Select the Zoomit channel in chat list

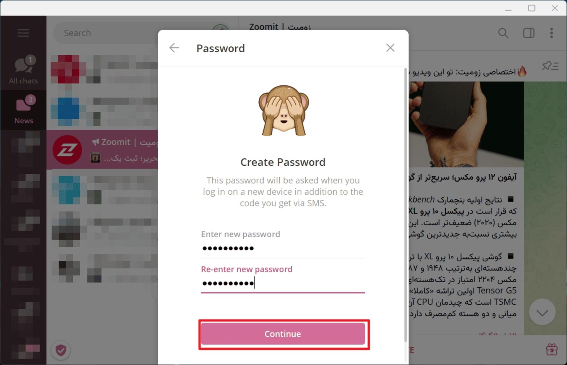[102, 149]
